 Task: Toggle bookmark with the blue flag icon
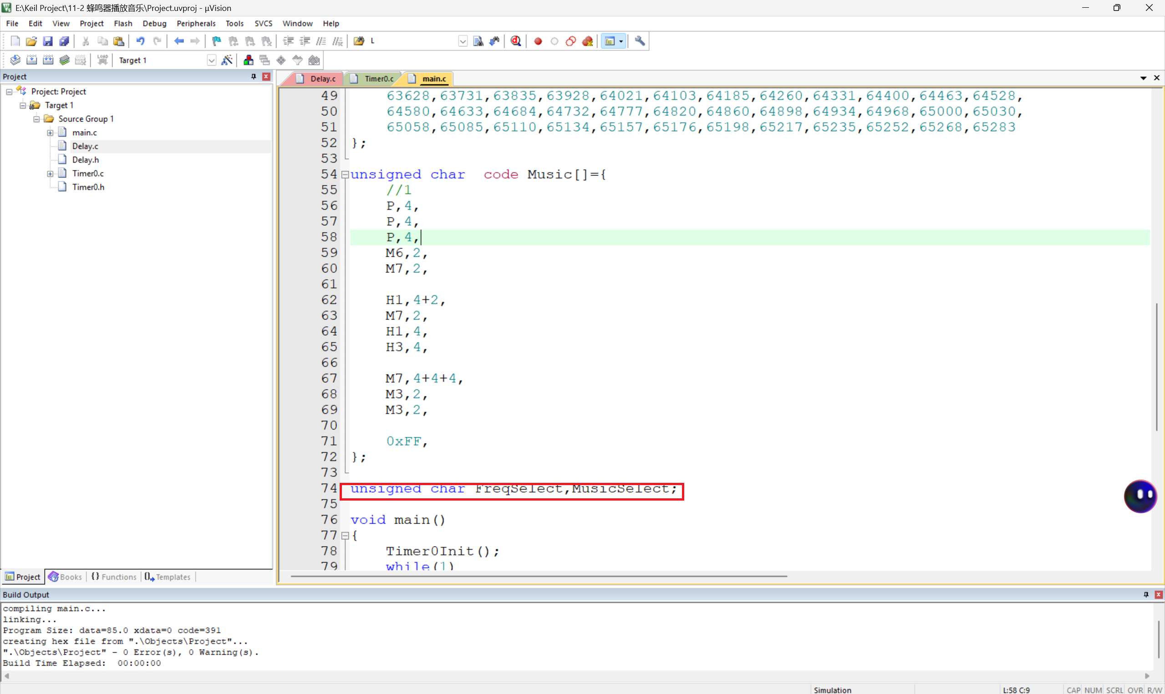pos(216,41)
